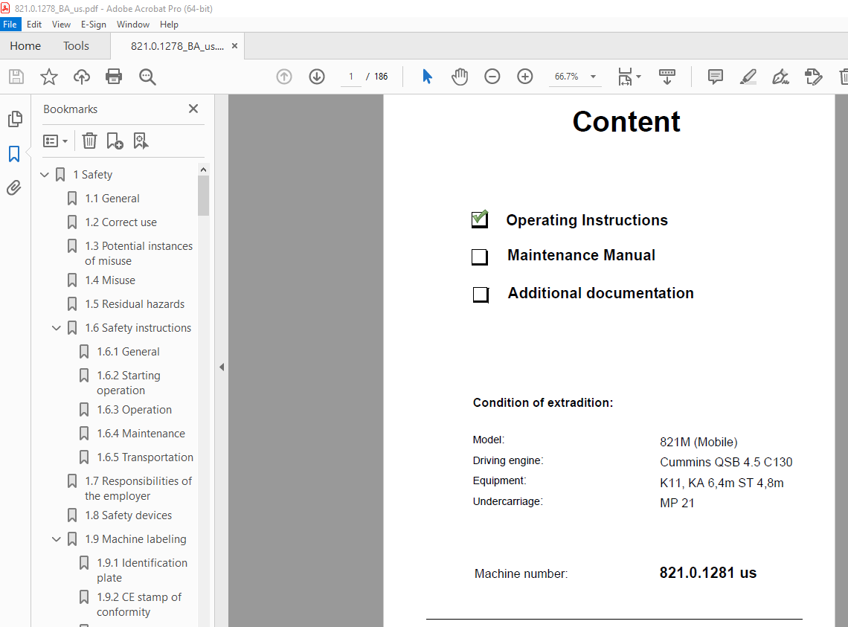Select 1.6.3 Operation bookmark
The height and width of the screenshot is (627, 848).
[134, 410]
